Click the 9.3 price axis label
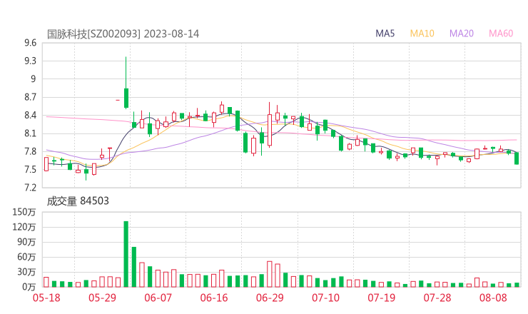 coord(30,61)
